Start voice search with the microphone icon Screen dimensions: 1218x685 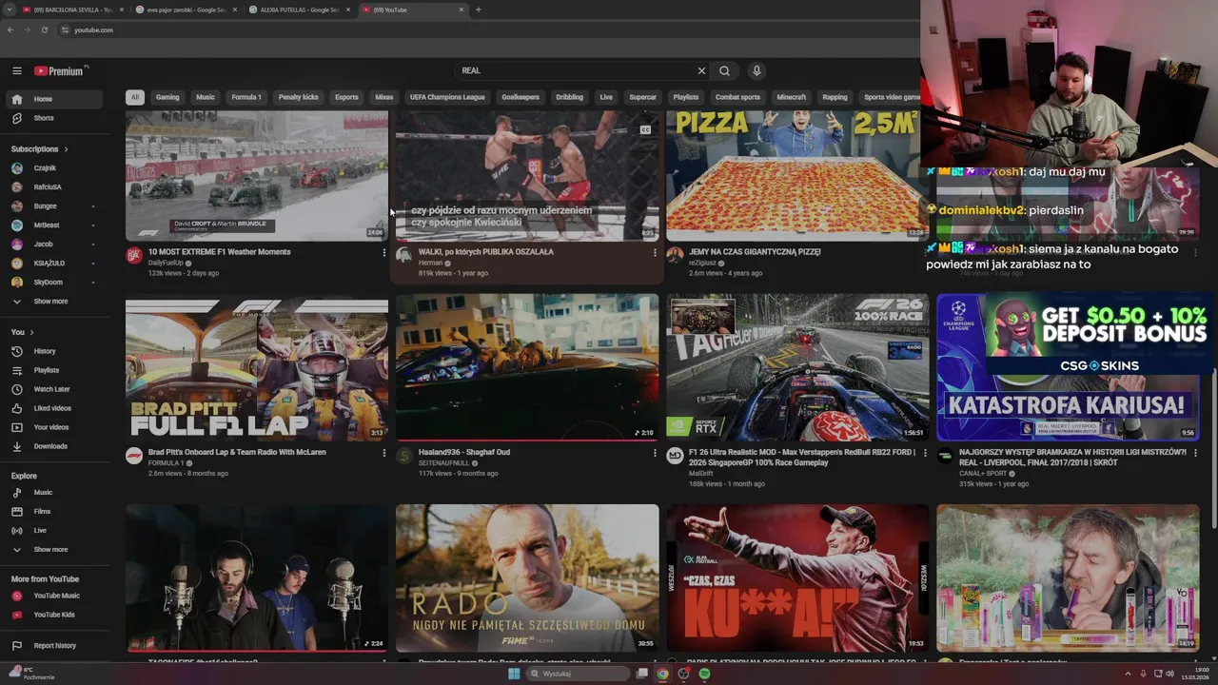756,70
